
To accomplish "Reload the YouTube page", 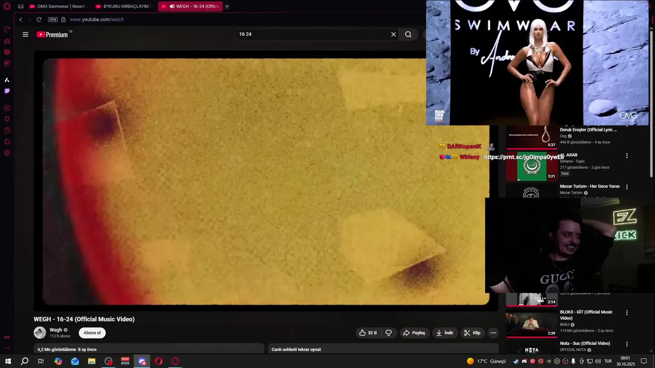I will (39, 19).
